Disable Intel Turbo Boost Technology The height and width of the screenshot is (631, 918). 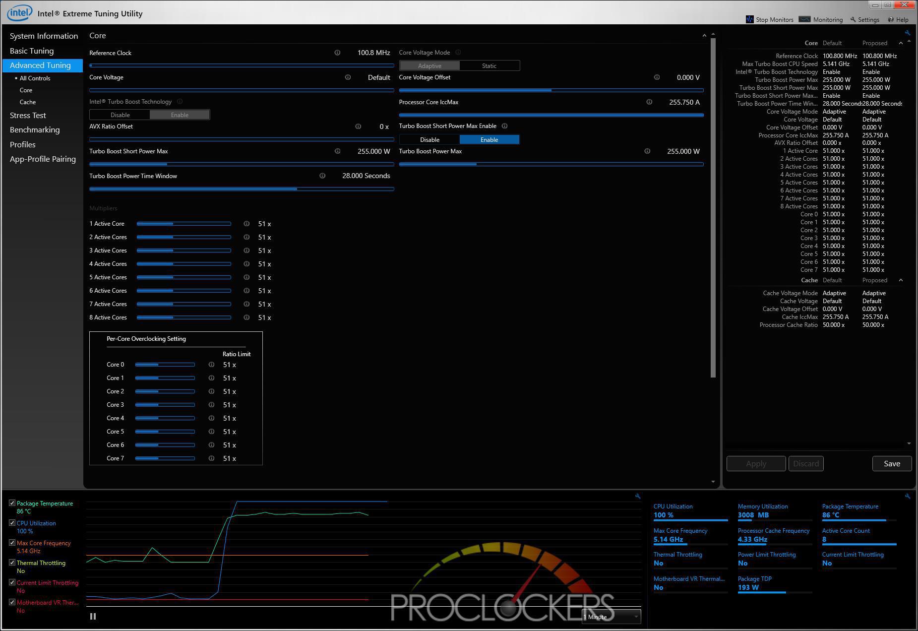click(120, 115)
